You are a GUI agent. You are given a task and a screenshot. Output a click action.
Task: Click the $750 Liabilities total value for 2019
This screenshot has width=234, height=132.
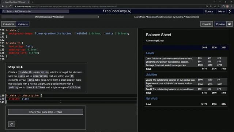coord(204,93)
